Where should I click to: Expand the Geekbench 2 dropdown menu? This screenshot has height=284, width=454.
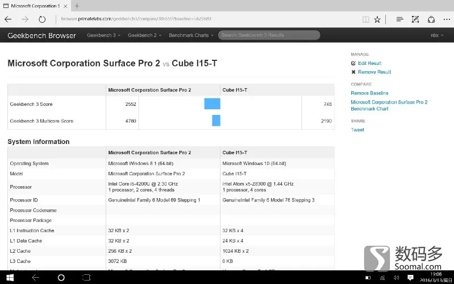[x=144, y=35]
